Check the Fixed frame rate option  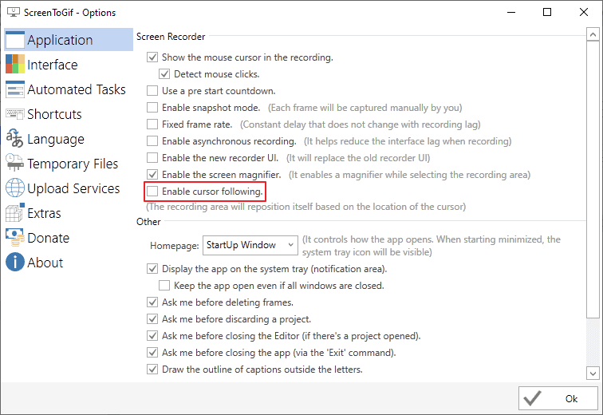[x=152, y=125]
